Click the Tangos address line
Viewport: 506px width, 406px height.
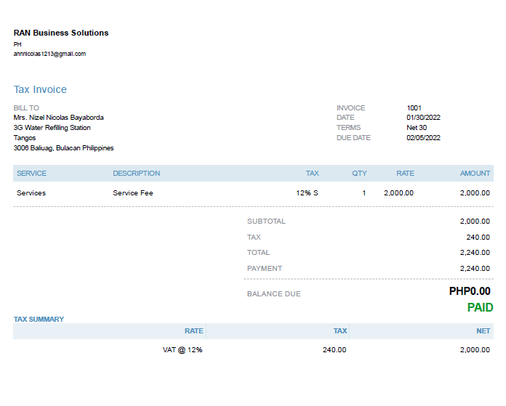coord(25,138)
